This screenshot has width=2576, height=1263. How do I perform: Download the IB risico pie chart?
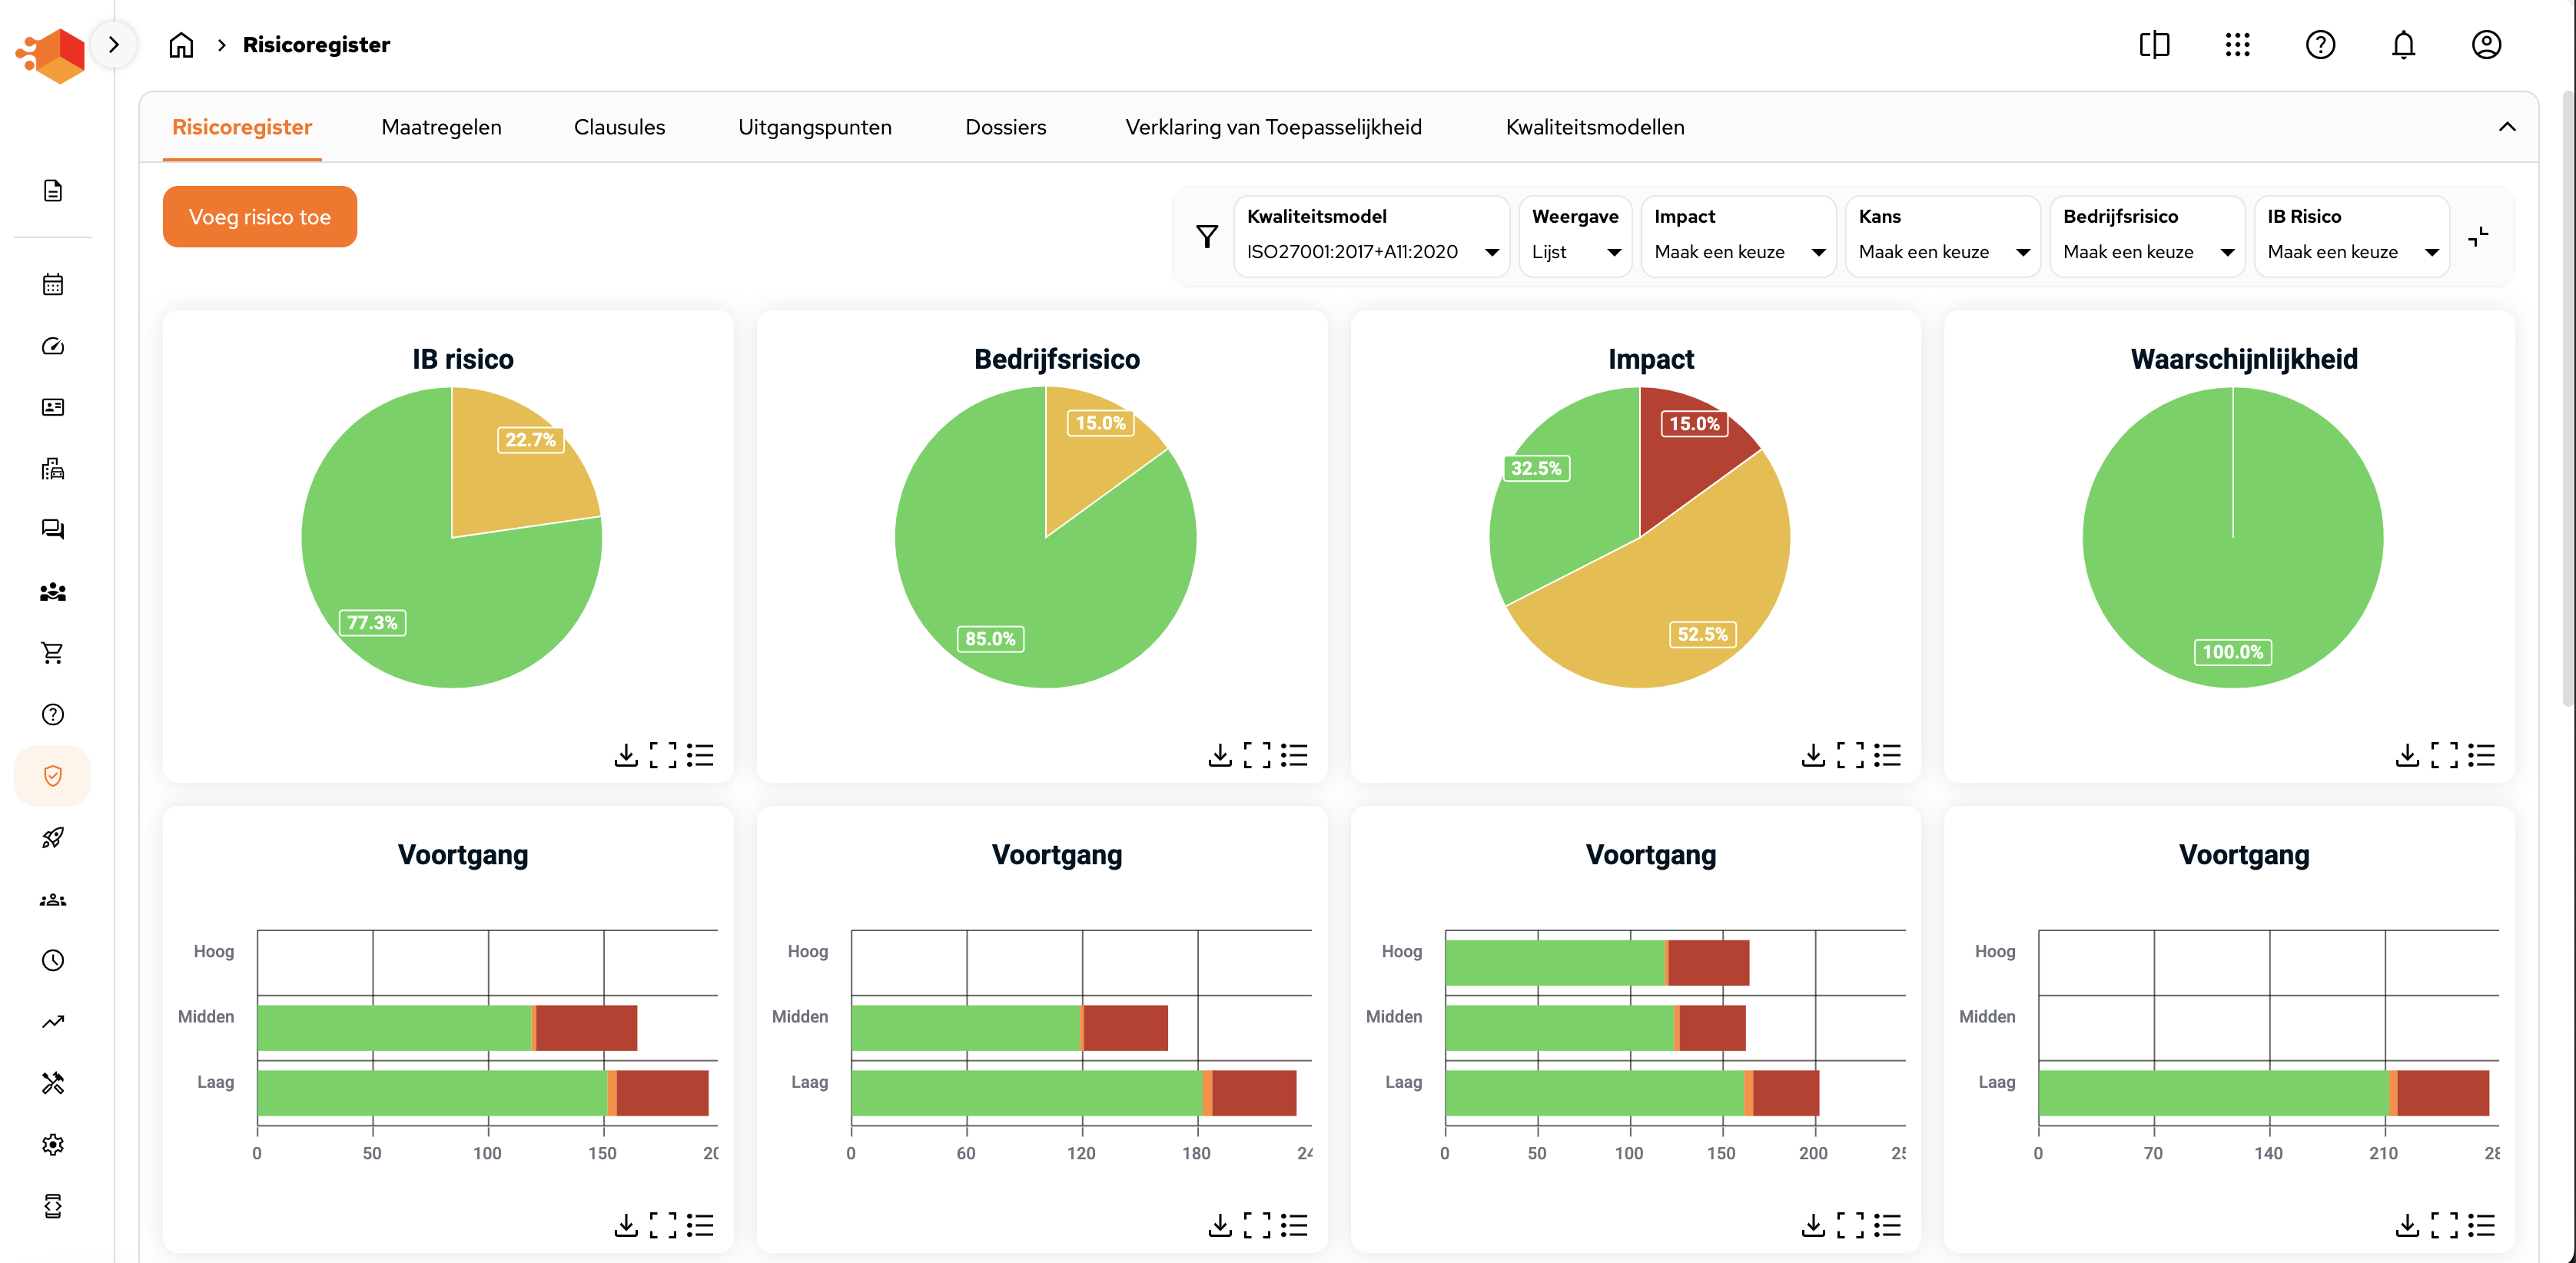[x=626, y=754]
